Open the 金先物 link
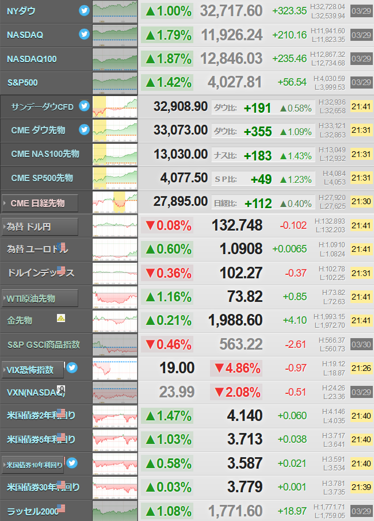 click(20, 321)
